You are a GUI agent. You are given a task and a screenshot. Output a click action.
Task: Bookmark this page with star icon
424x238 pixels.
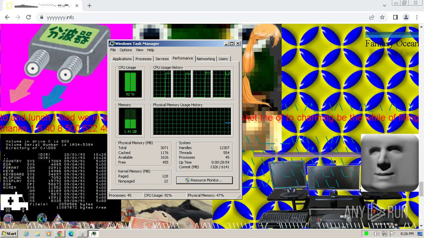(382, 17)
